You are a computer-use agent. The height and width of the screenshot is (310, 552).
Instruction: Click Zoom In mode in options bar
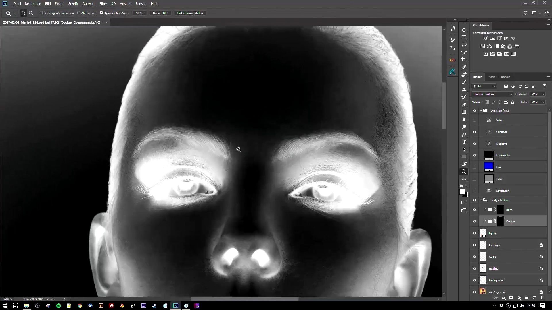tap(24, 13)
